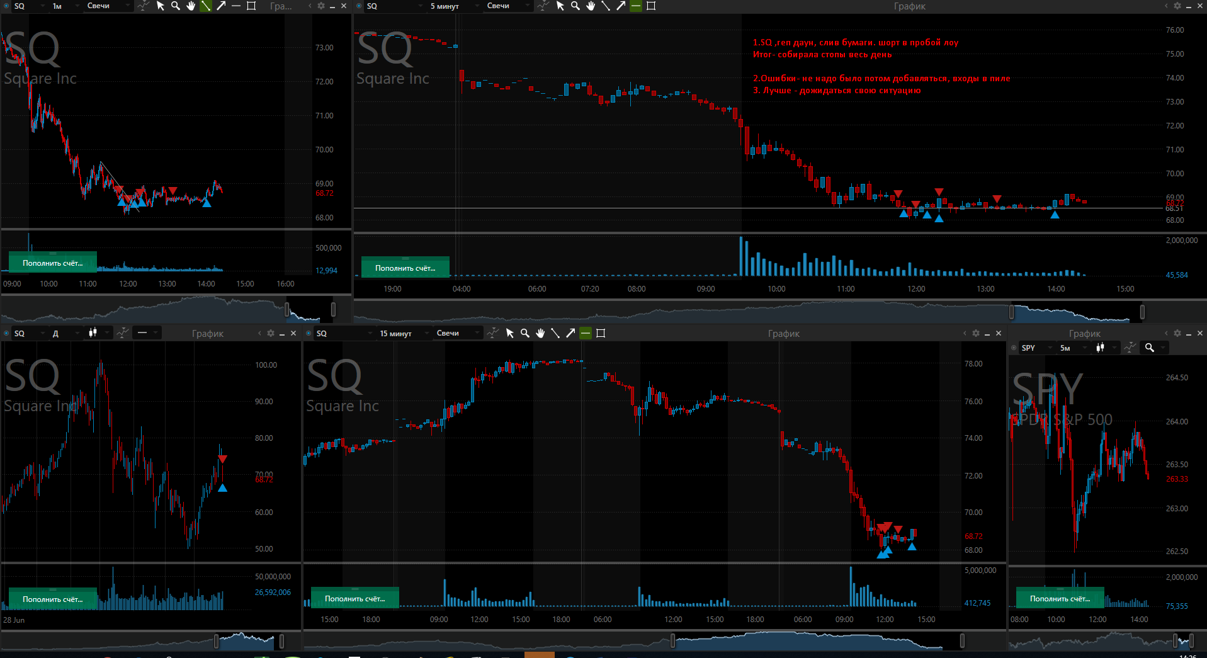Open the indicators icon in the SPY chart
Image resolution: width=1207 pixels, height=658 pixels.
coord(1130,348)
